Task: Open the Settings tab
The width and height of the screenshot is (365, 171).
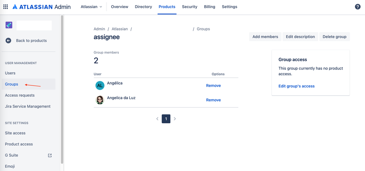Action: click(230, 7)
